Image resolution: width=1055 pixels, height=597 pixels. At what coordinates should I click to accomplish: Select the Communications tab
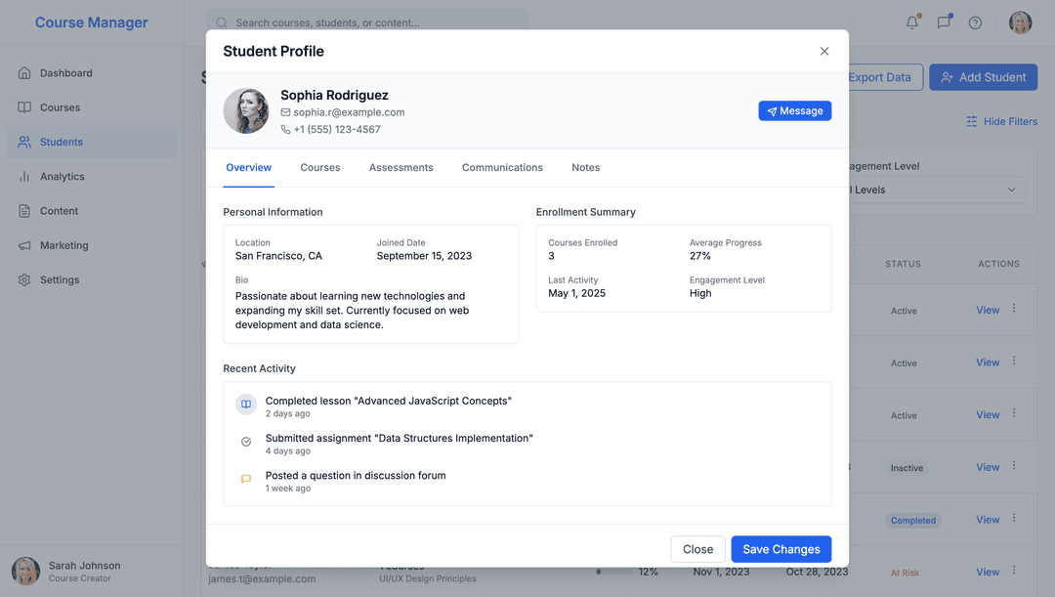[502, 168]
